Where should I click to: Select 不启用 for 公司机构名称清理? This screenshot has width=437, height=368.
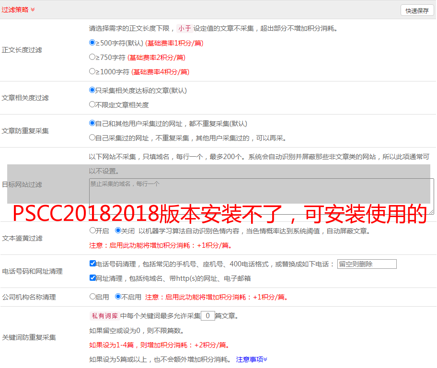[118, 297]
